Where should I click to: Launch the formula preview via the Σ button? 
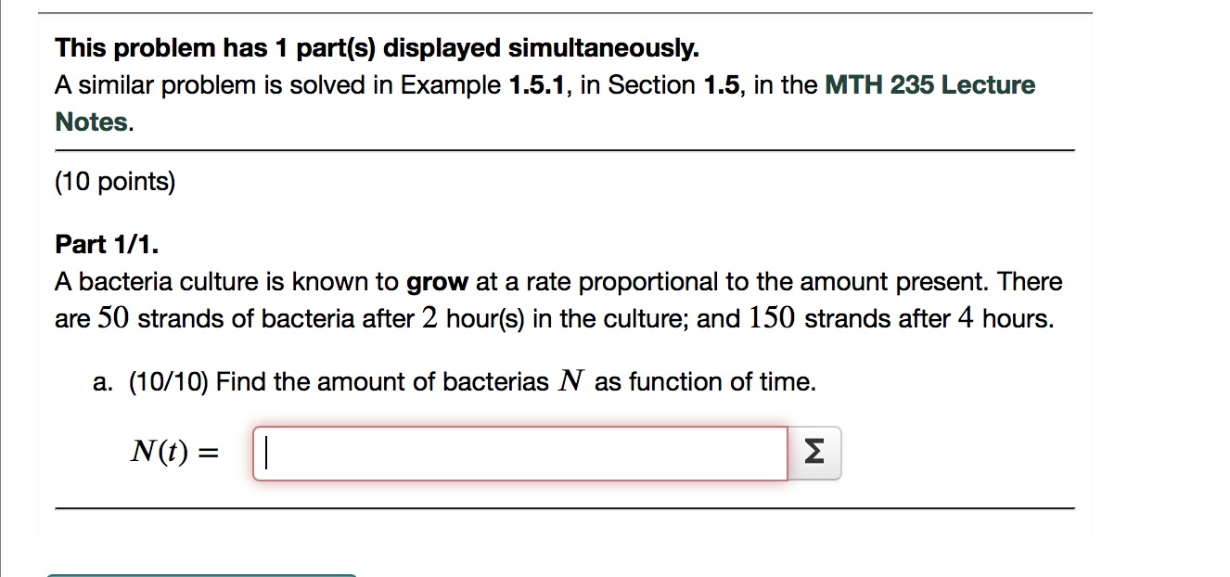[814, 452]
